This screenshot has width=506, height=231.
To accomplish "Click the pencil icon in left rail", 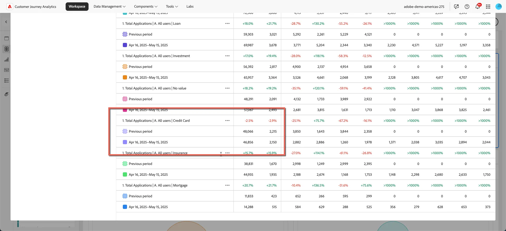I will coord(7,94).
